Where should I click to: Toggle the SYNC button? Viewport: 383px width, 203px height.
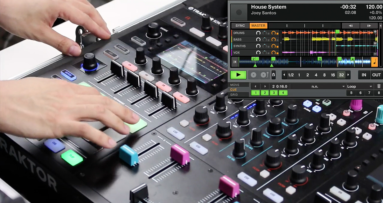coord(240,26)
